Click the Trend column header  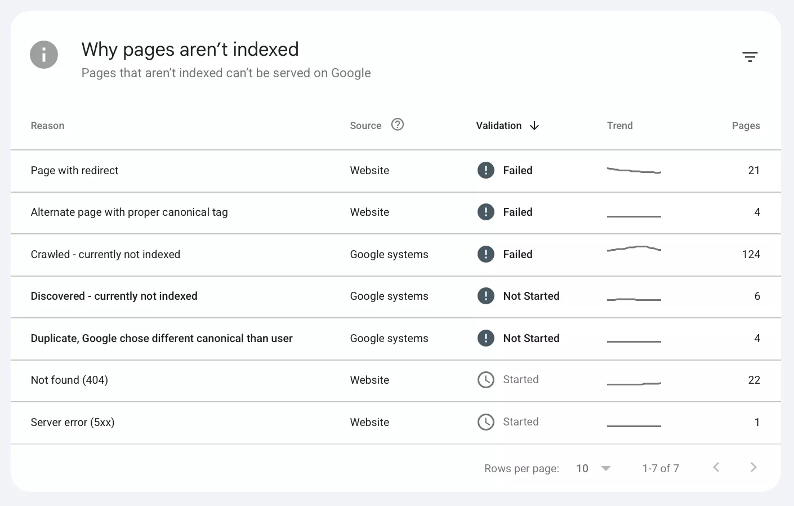[x=619, y=126]
